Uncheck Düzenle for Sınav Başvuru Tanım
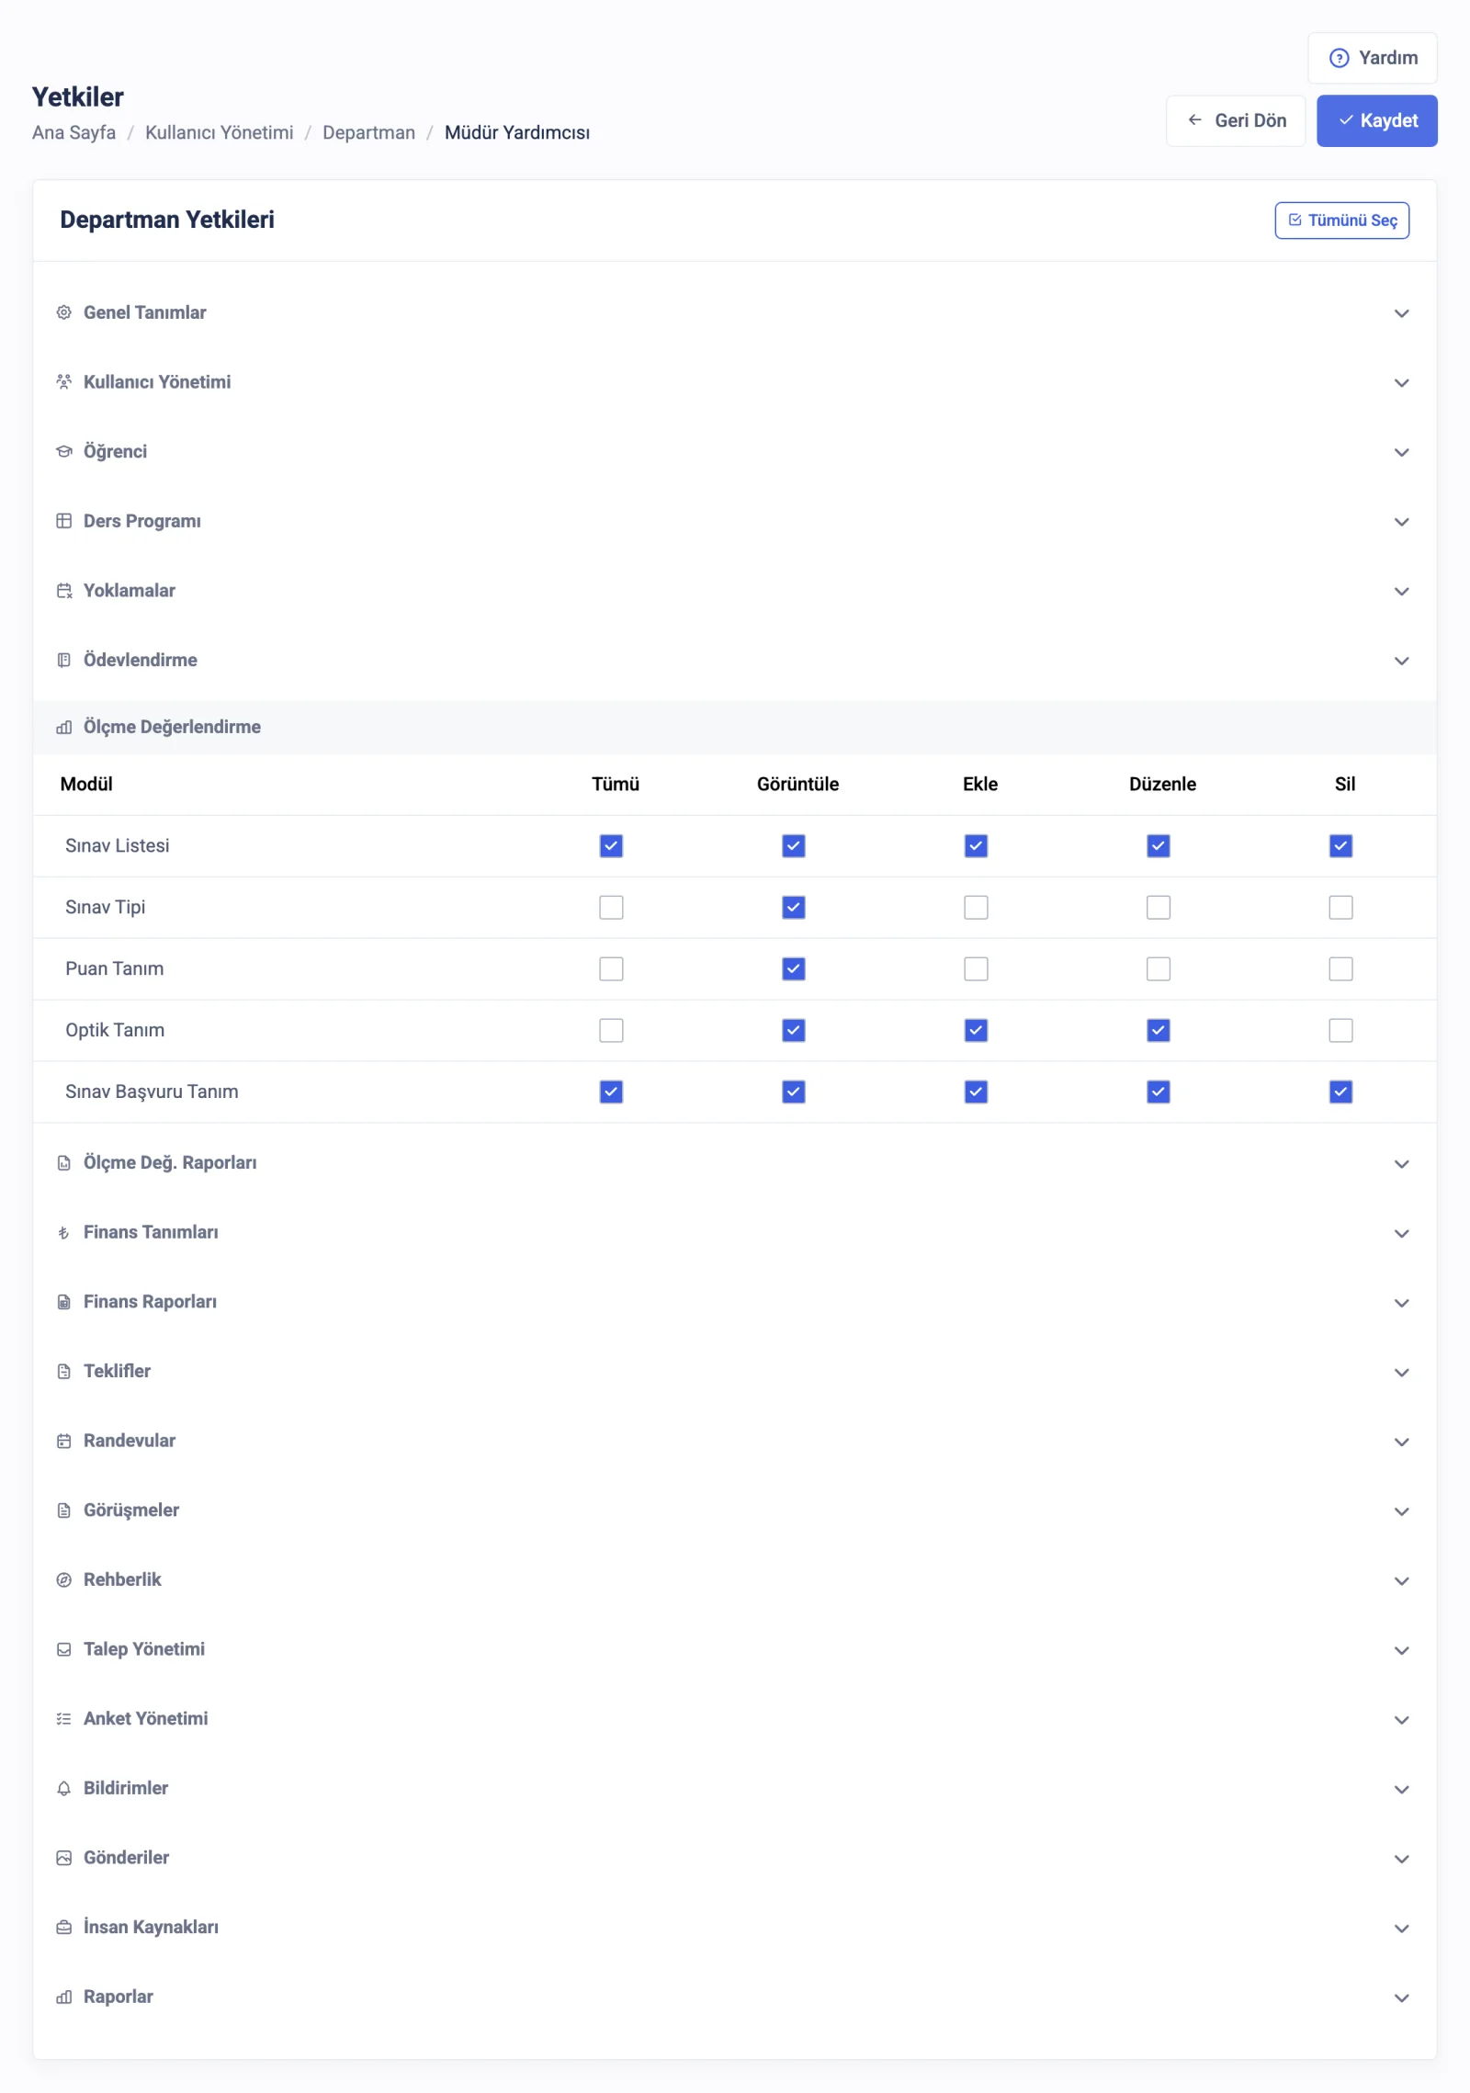 1159,1092
